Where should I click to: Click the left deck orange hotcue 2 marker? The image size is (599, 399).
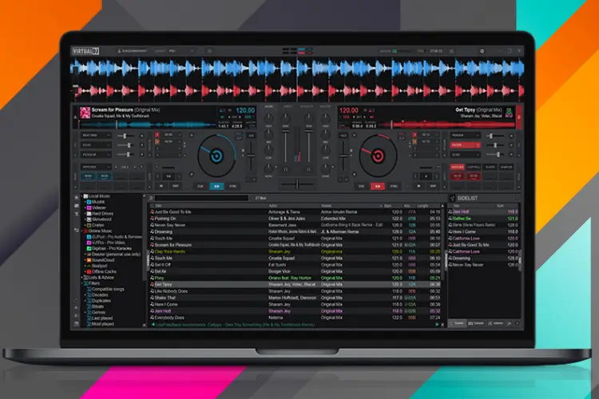[157, 142]
